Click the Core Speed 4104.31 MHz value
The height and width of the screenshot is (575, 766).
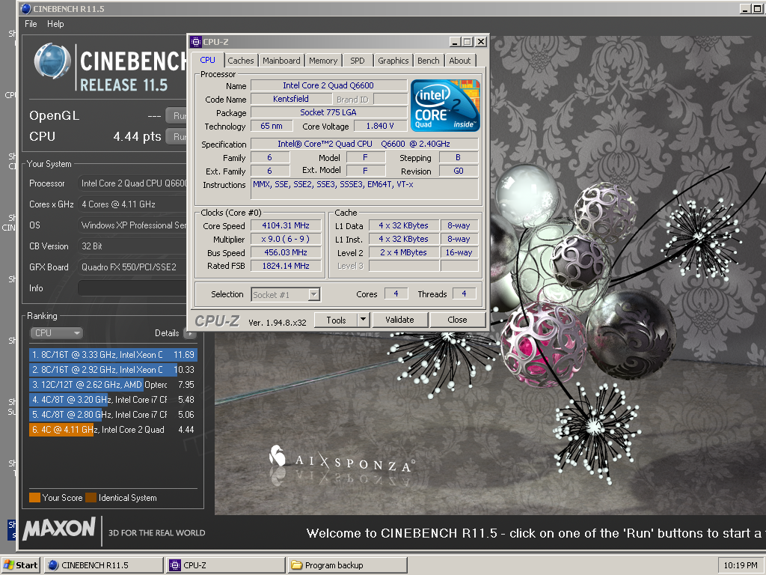[286, 225]
